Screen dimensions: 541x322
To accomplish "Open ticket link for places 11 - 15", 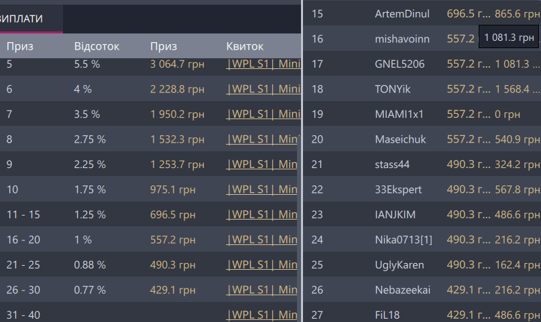I will click(263, 214).
